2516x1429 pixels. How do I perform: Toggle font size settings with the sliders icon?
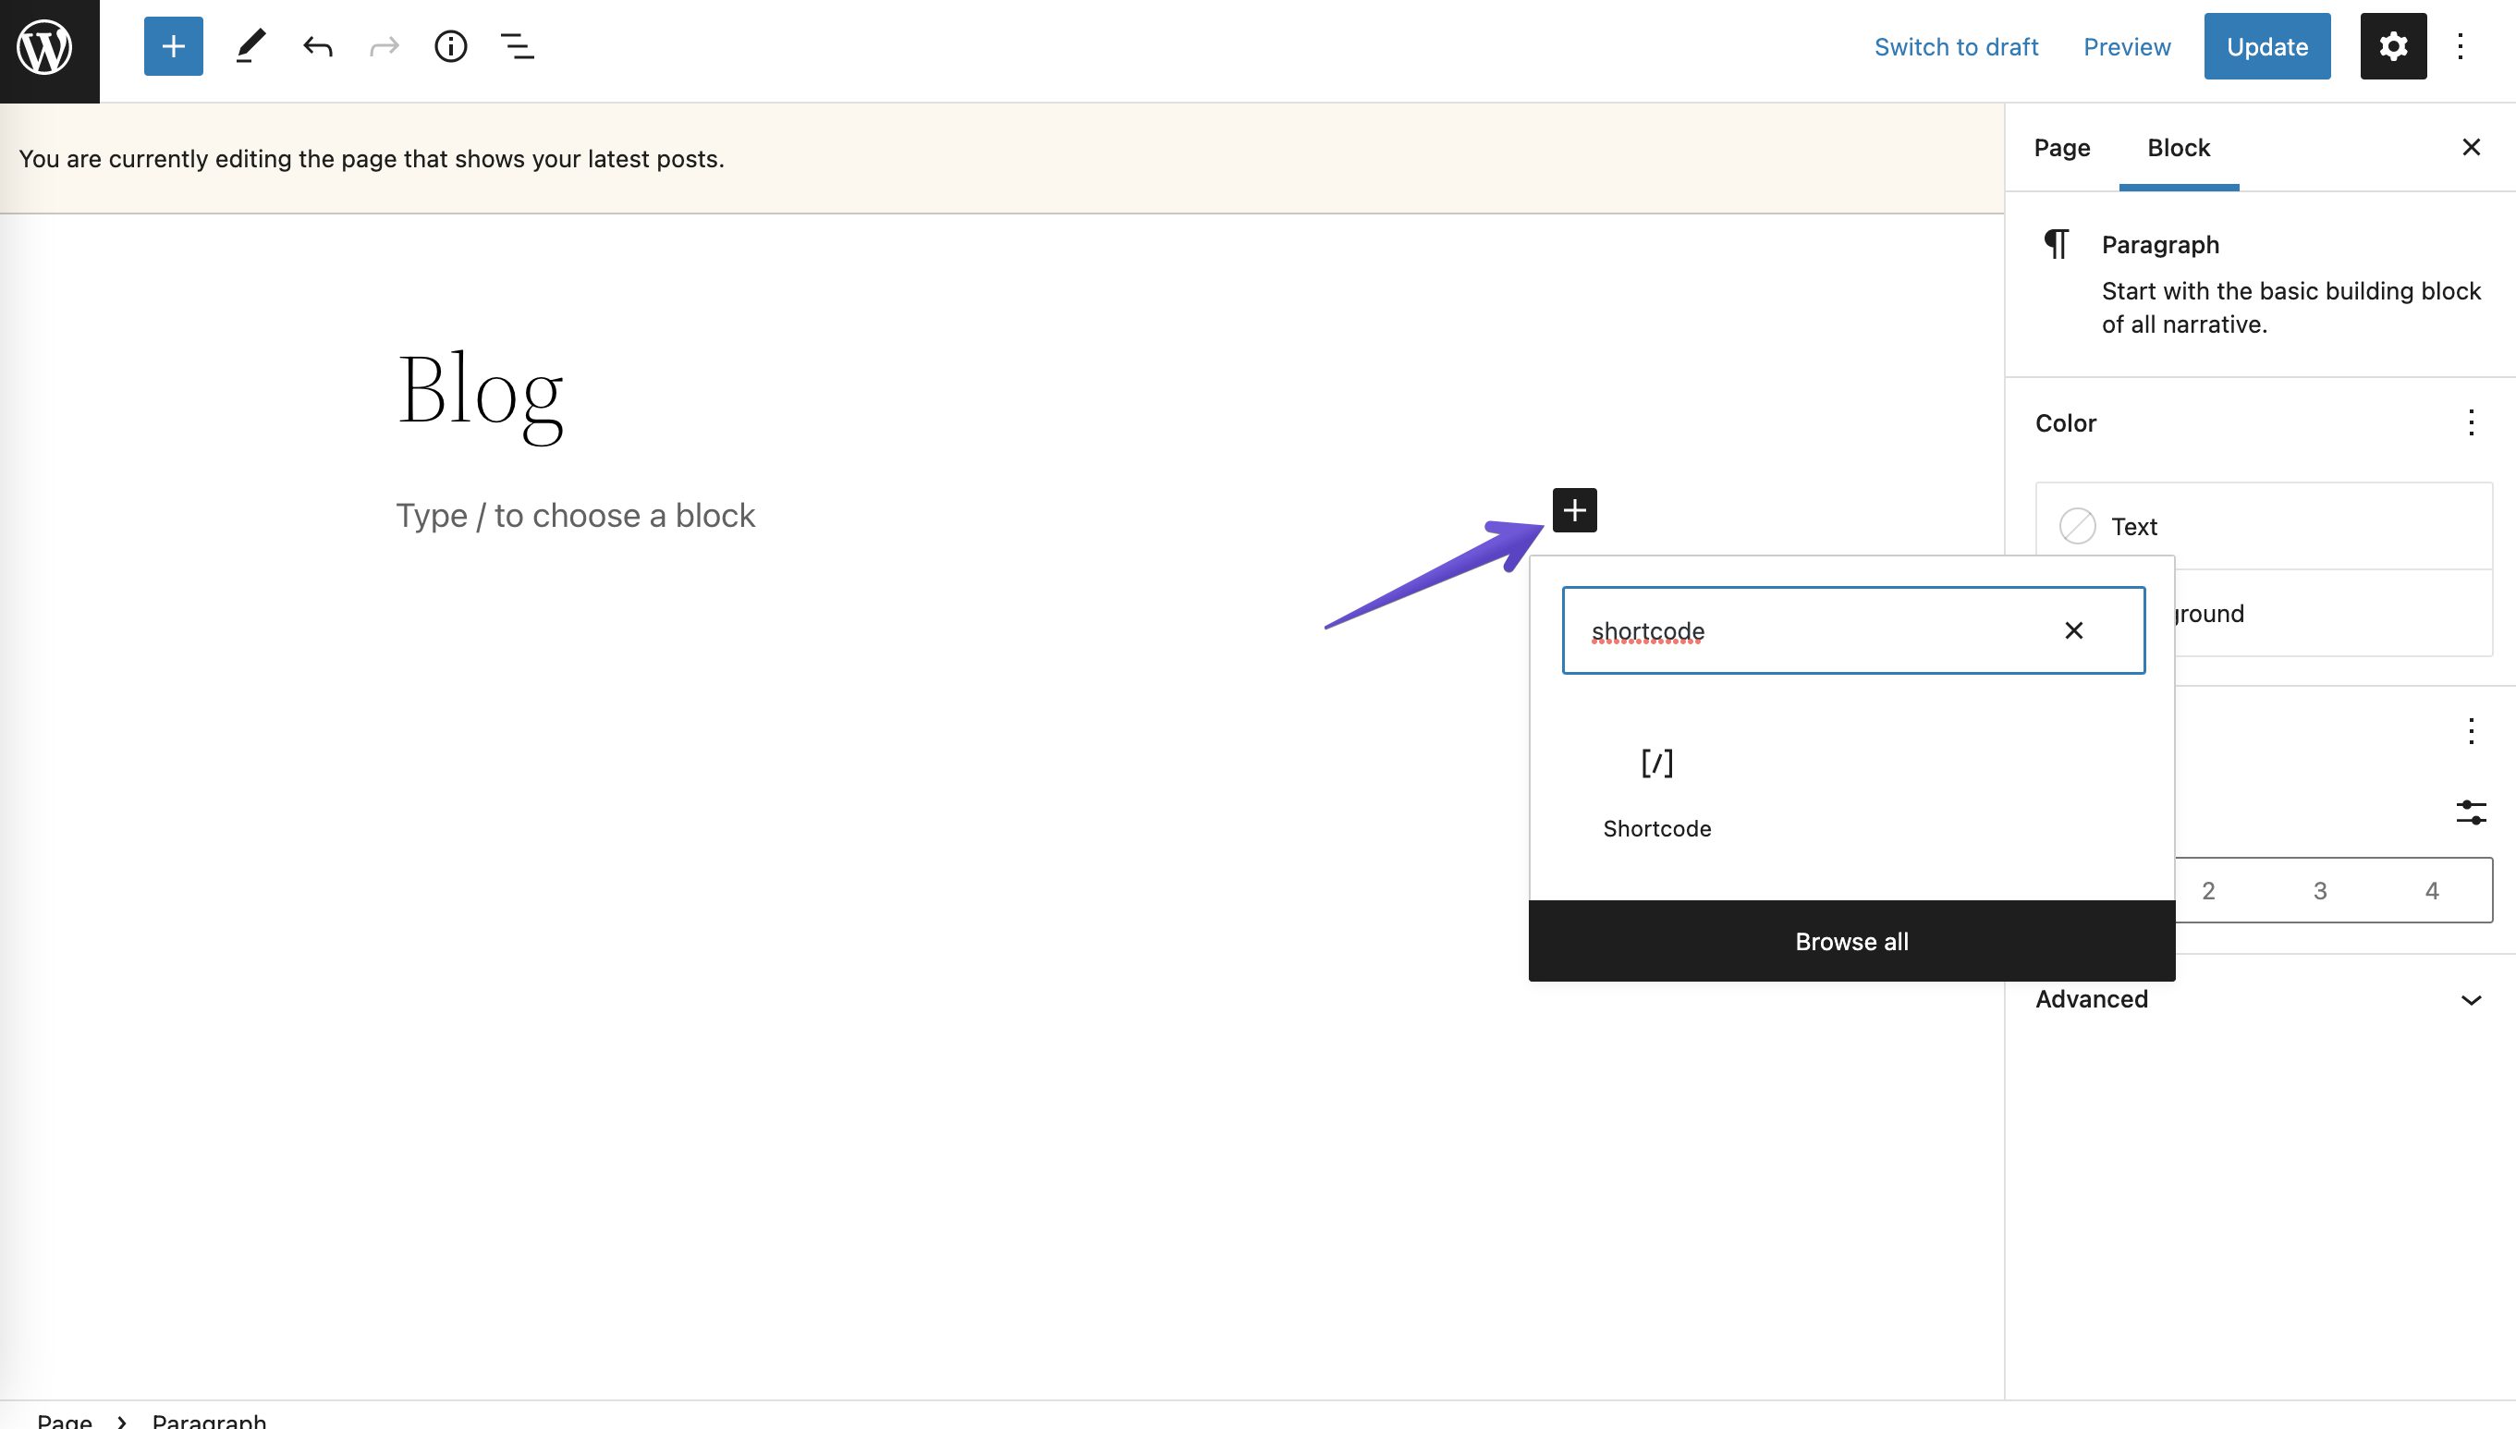pos(2471,812)
